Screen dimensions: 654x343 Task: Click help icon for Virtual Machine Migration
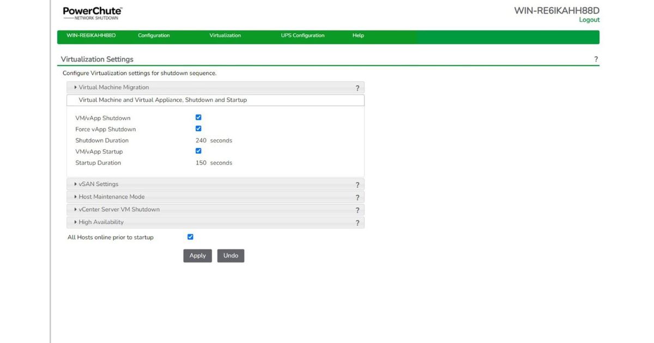(x=358, y=88)
